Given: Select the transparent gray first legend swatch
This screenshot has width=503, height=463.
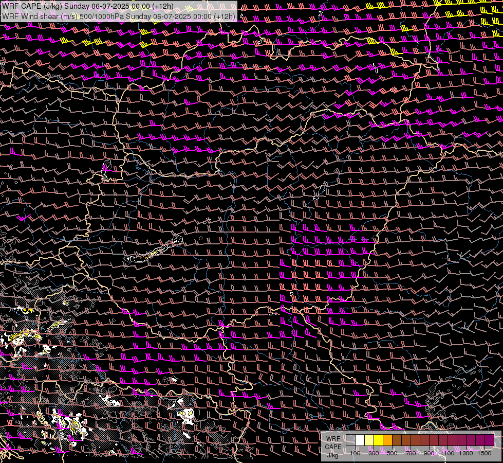Looking at the screenshot, I should [350, 440].
